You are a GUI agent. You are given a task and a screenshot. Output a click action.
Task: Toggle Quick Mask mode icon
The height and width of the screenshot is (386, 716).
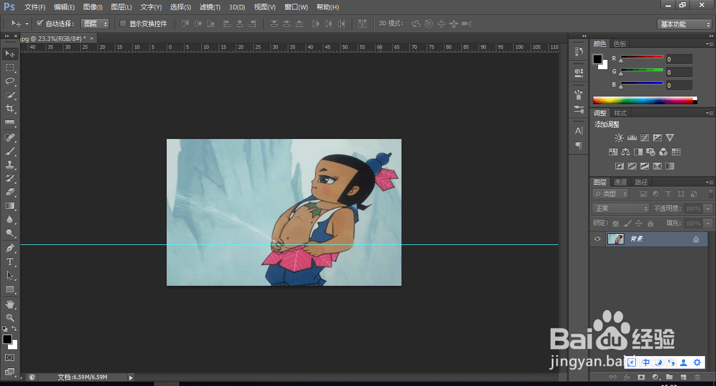coord(10,357)
